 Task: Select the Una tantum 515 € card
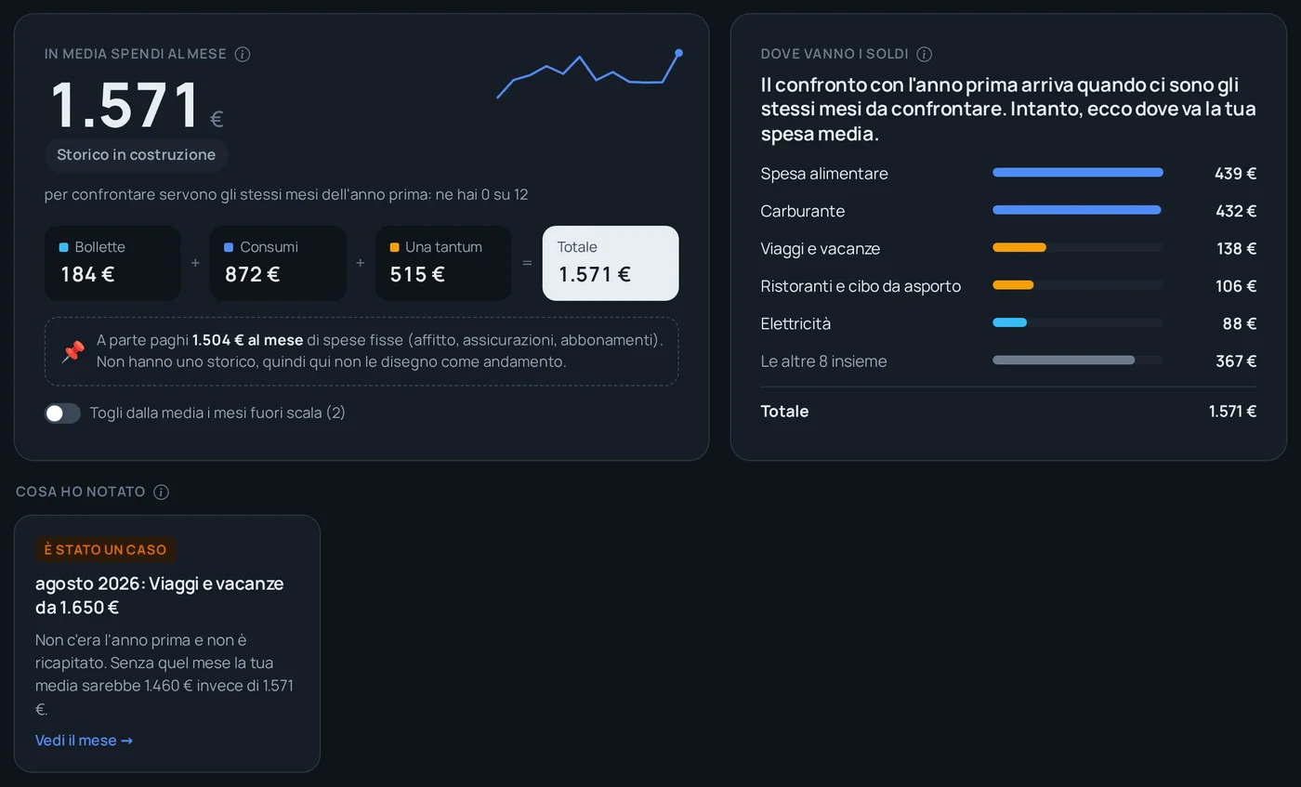pyautogui.click(x=443, y=263)
